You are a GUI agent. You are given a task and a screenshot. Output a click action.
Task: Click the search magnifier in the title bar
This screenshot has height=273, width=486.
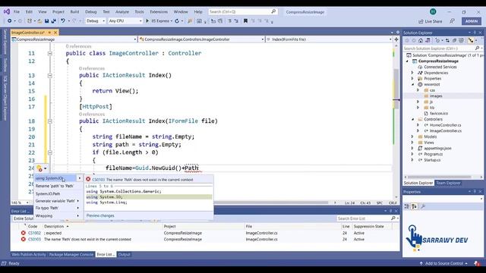tap(273, 11)
